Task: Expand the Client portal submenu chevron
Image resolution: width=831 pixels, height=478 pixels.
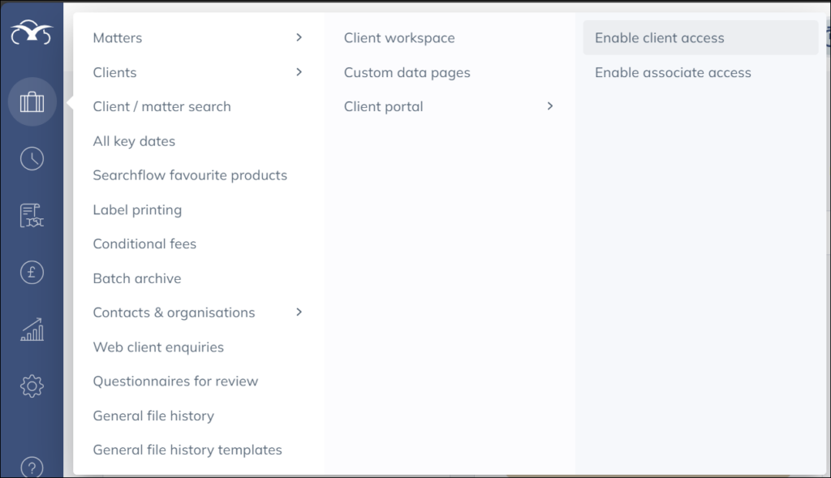Action: [x=549, y=106]
